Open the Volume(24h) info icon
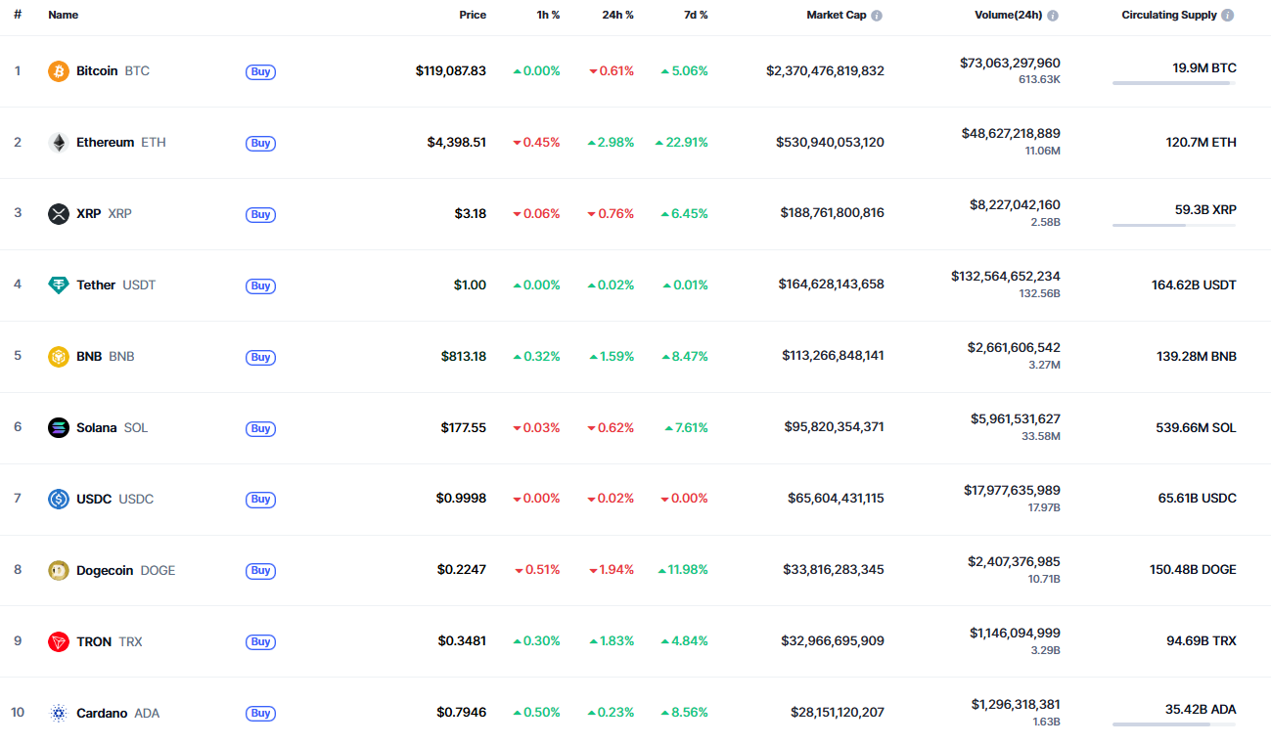Screen dimensions: 1271x745 [x=1053, y=16]
